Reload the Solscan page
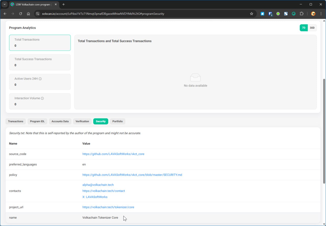The image size is (326, 226). tap(21, 14)
